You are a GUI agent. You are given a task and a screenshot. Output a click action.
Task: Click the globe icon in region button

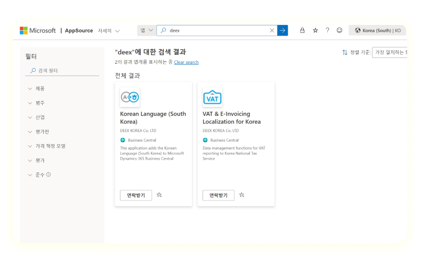click(x=358, y=30)
